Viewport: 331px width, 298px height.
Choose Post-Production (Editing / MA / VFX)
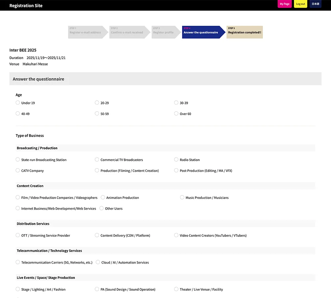coord(176,171)
